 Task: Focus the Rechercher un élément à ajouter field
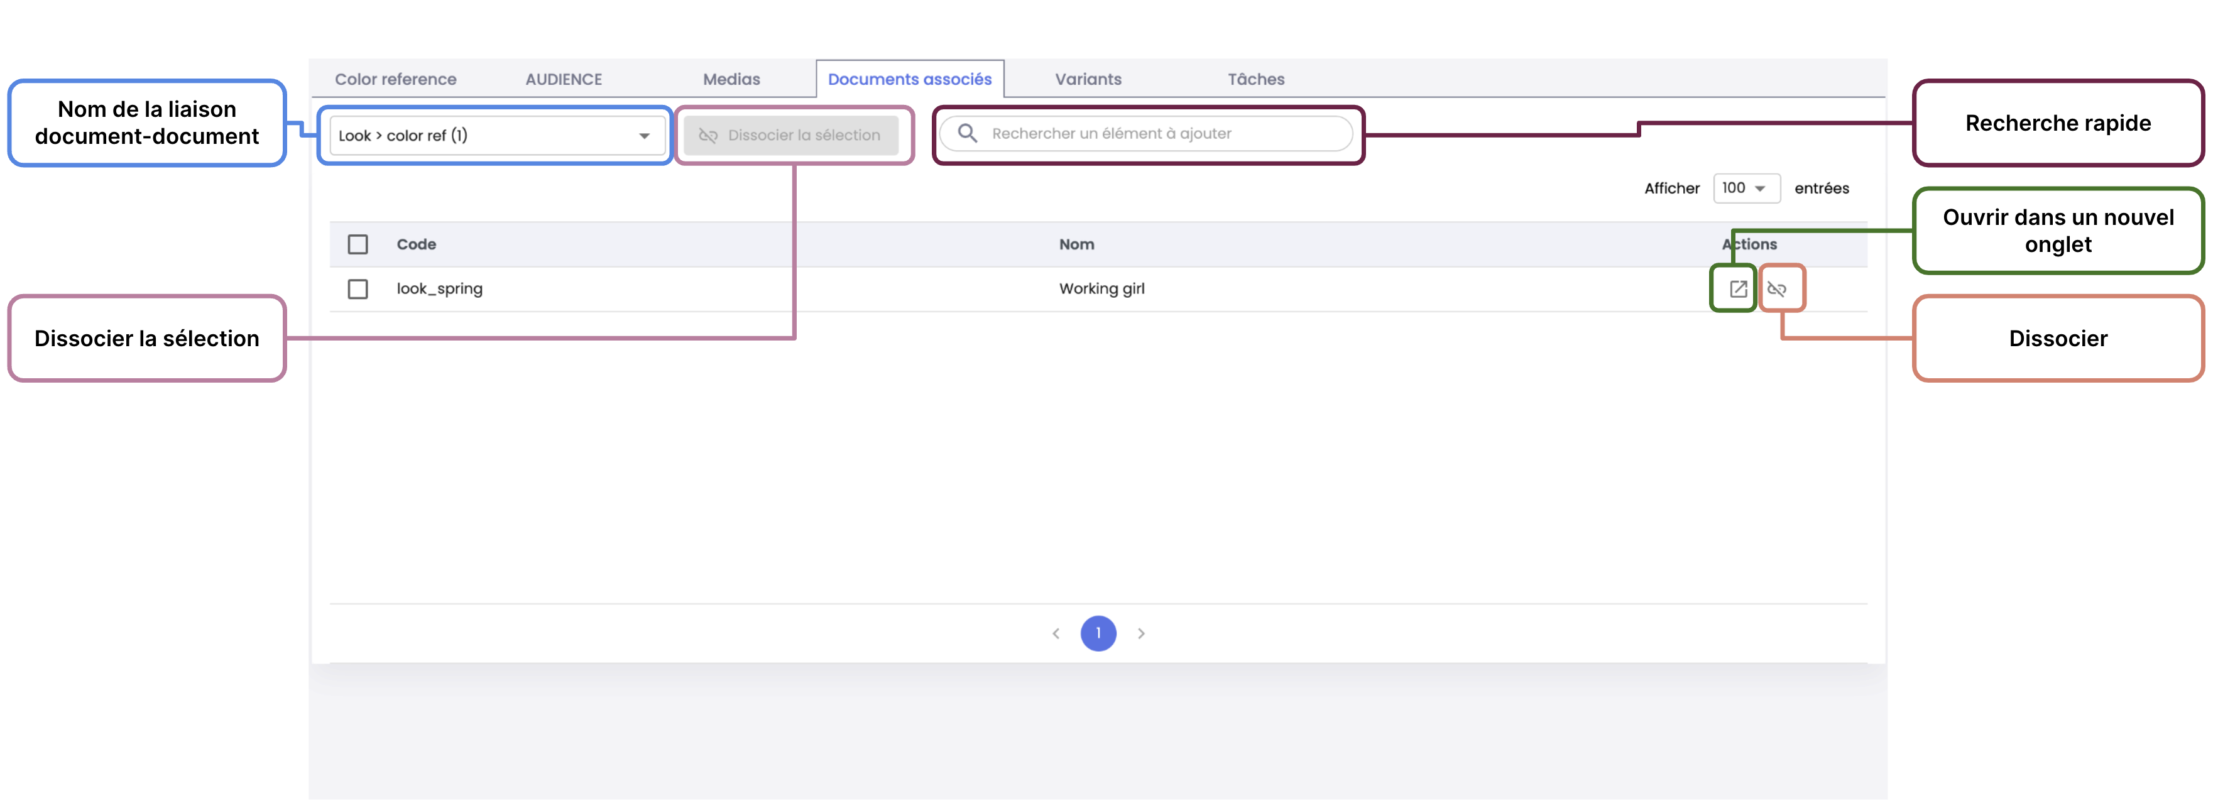point(1145,133)
